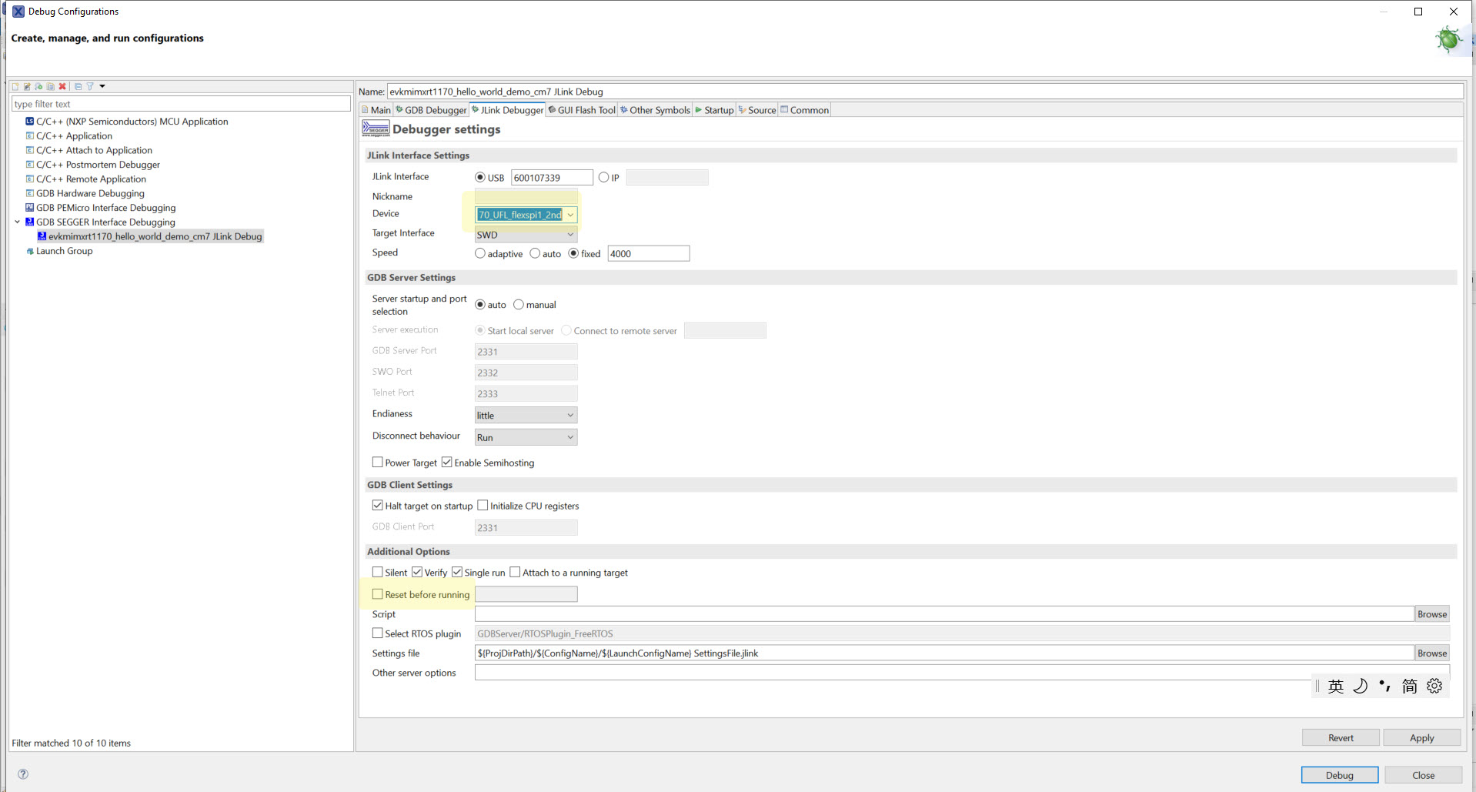Open filter launch configurations funnel icon
This screenshot has height=792, width=1476.
click(x=90, y=86)
